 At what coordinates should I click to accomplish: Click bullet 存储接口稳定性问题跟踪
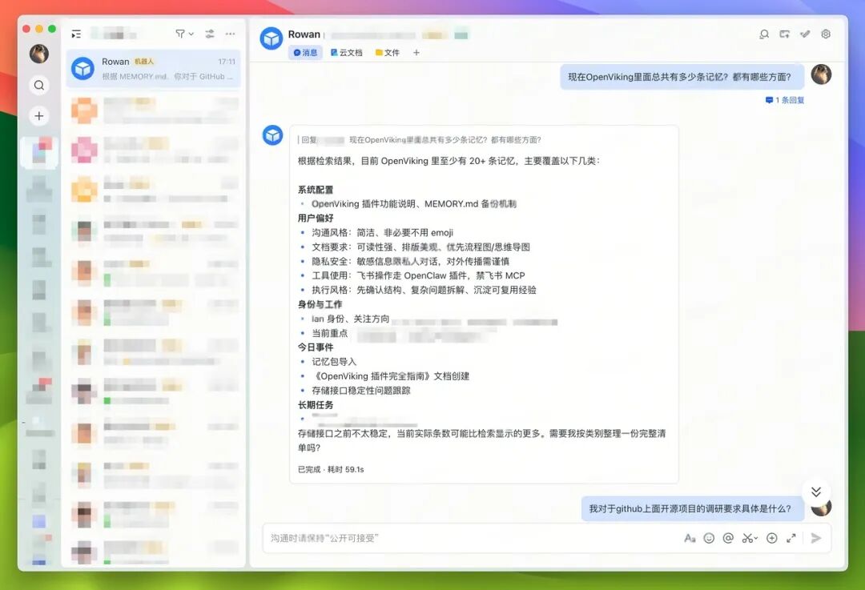(361, 391)
